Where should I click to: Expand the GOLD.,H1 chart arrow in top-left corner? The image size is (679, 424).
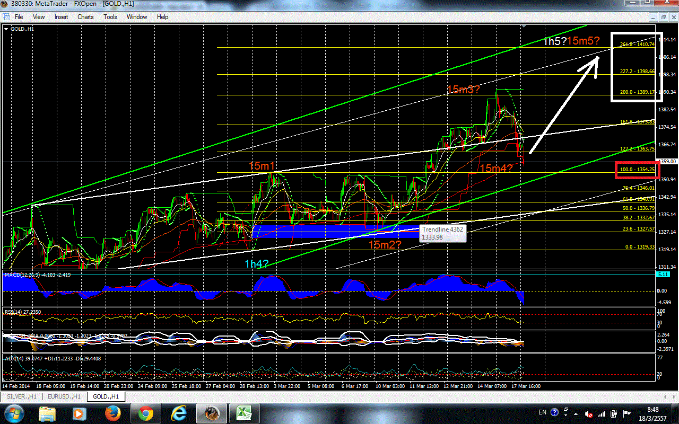[x=6, y=29]
